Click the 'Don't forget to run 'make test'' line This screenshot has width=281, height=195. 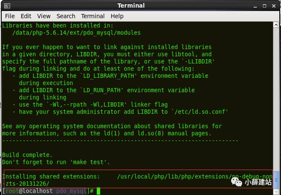tap(56, 162)
